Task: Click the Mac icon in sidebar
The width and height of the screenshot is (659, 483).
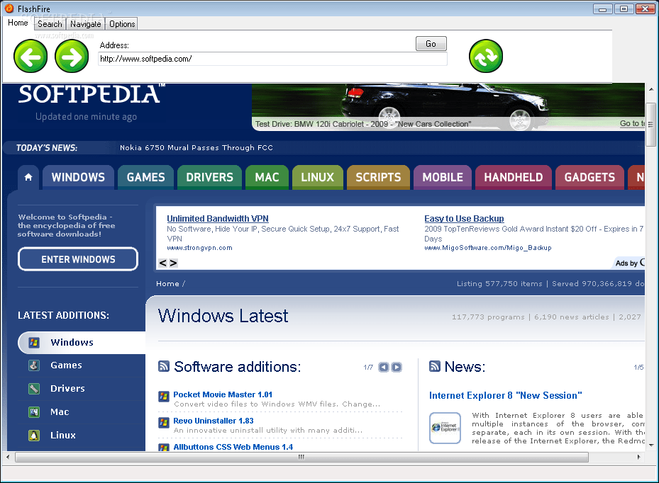Action: 34,412
